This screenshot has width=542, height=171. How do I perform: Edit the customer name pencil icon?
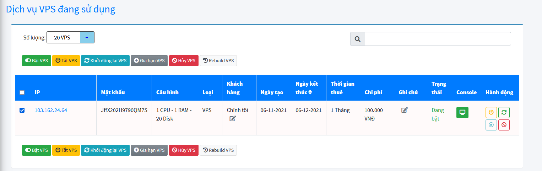pos(233,118)
